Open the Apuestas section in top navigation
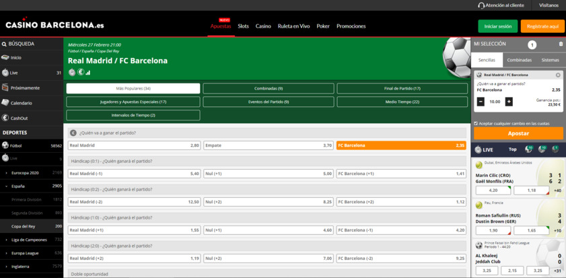The width and height of the screenshot is (566, 278). tap(221, 26)
